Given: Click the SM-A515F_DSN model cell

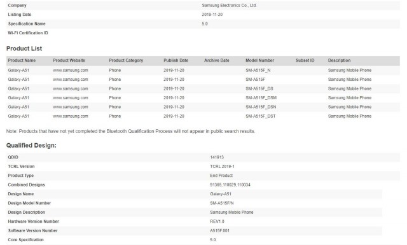Looking at the screenshot, I should point(261,107).
